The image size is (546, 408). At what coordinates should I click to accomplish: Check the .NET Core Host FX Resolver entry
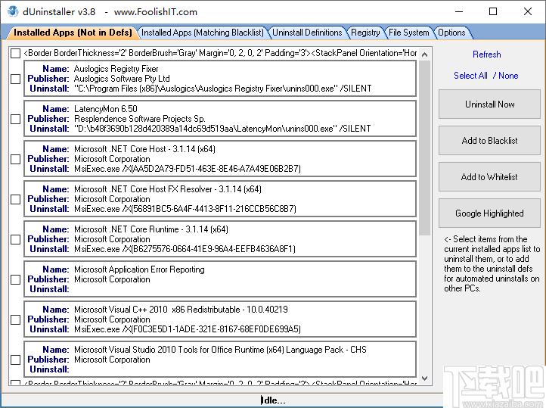coord(15,199)
